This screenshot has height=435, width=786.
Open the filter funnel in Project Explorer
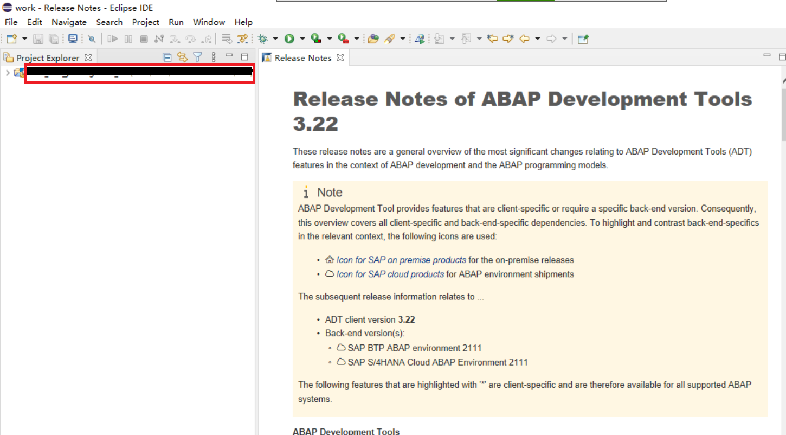[x=197, y=56]
